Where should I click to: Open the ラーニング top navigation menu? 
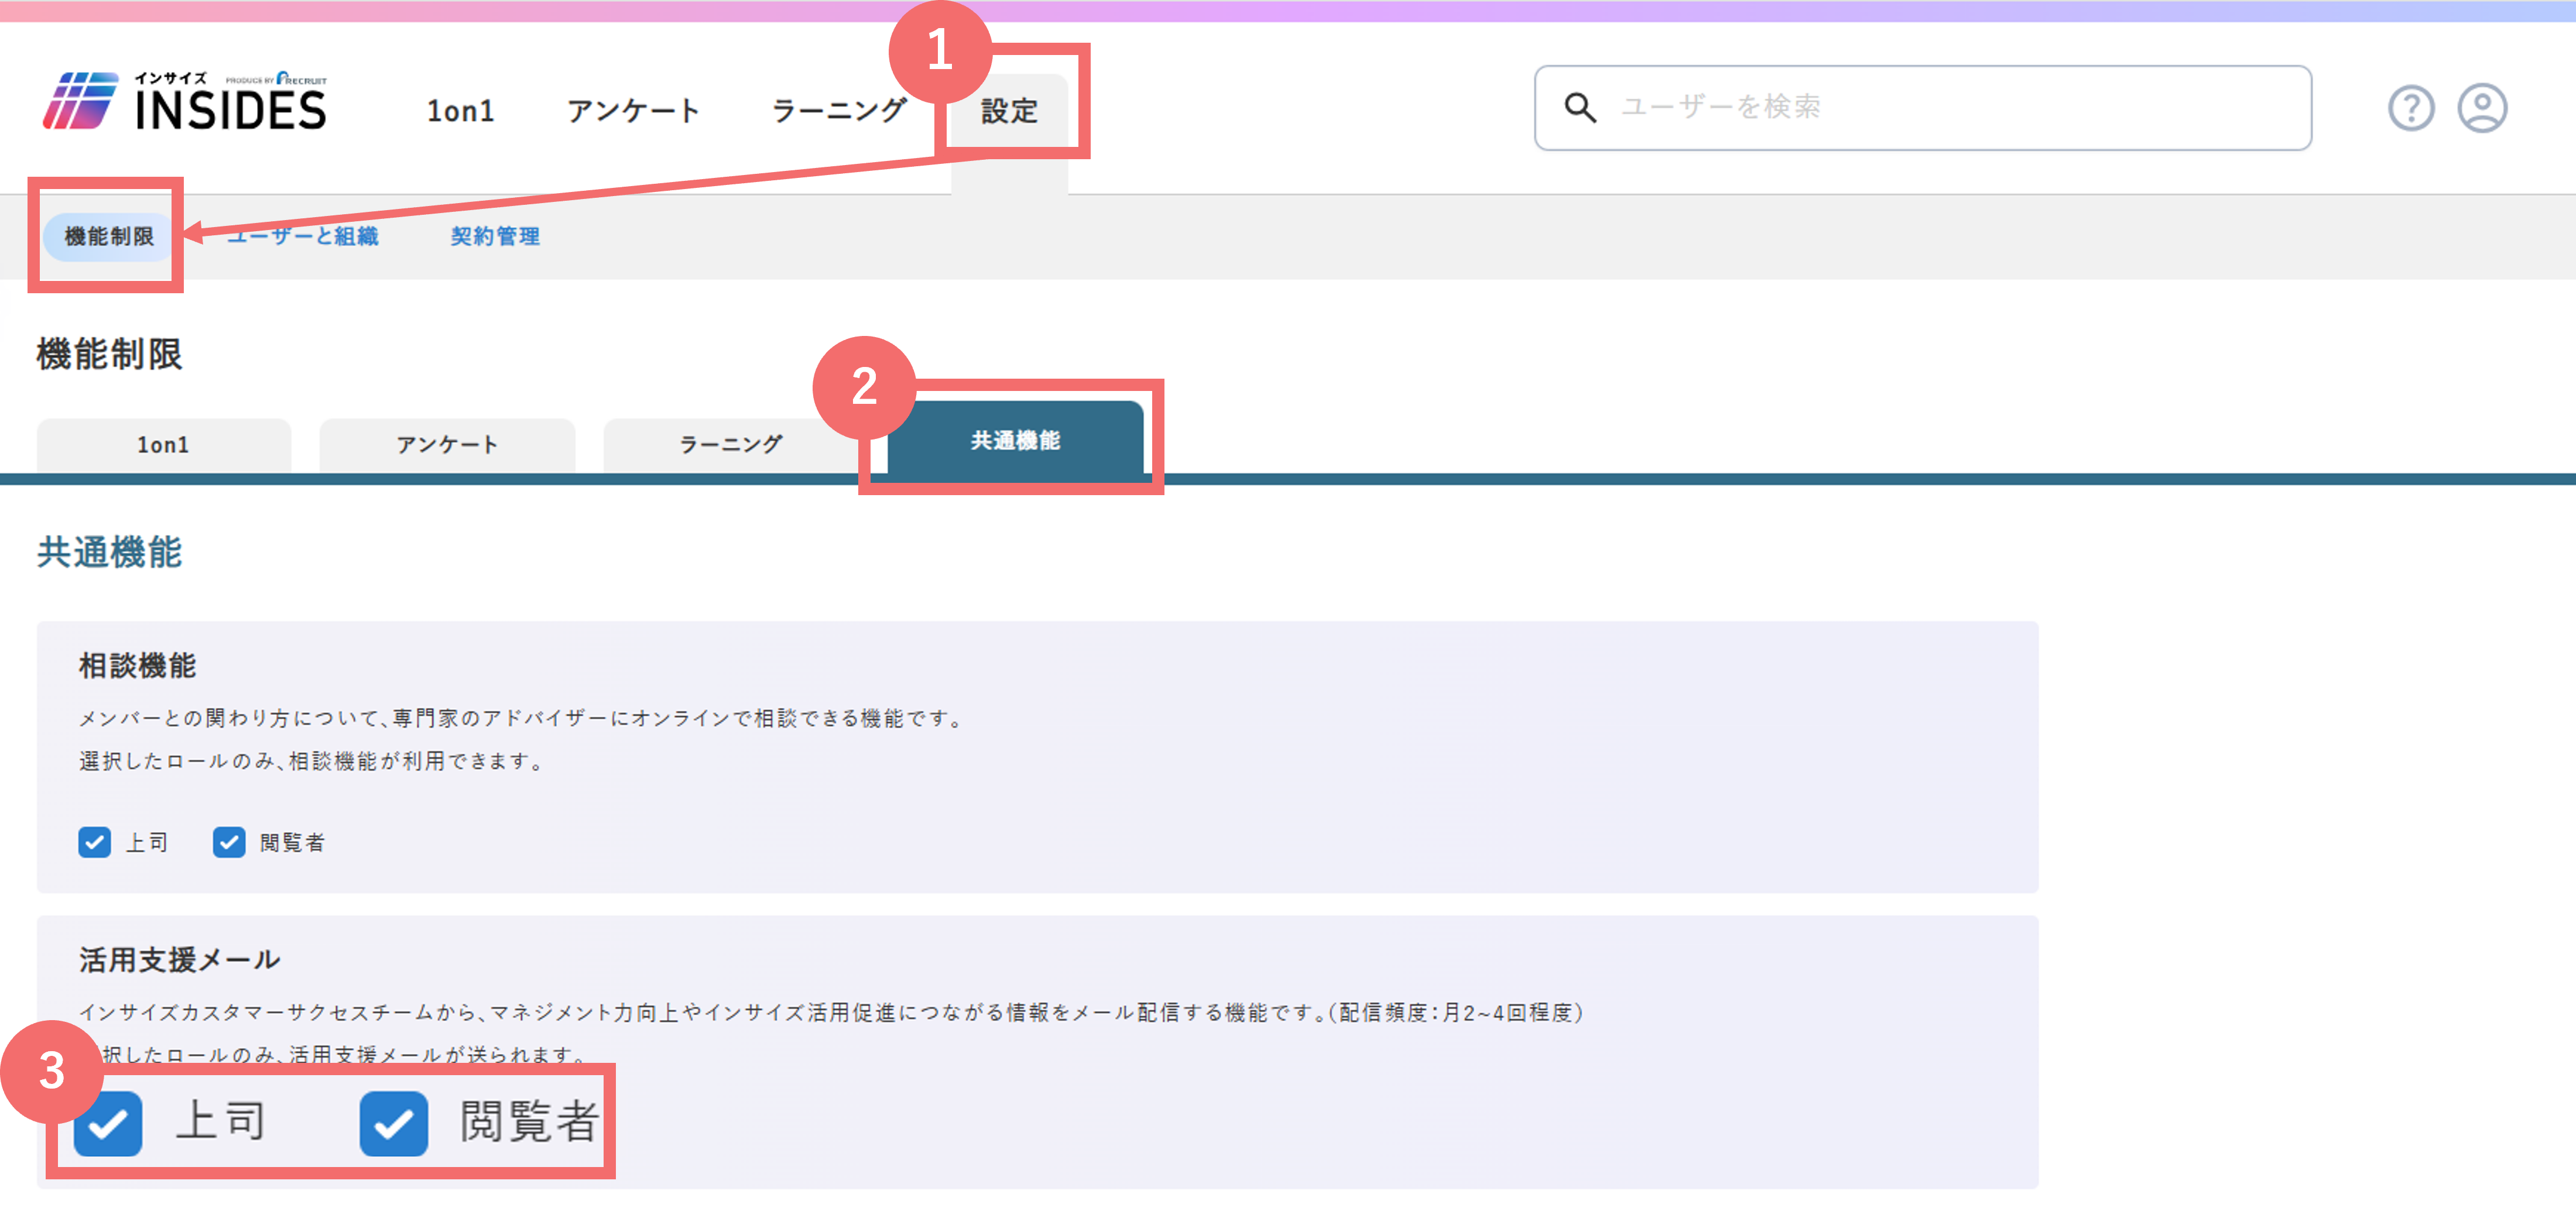(x=838, y=111)
